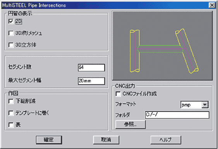This screenshot has width=218, height=149.
Task: Open help via ヘルプ button
Action: point(166,140)
